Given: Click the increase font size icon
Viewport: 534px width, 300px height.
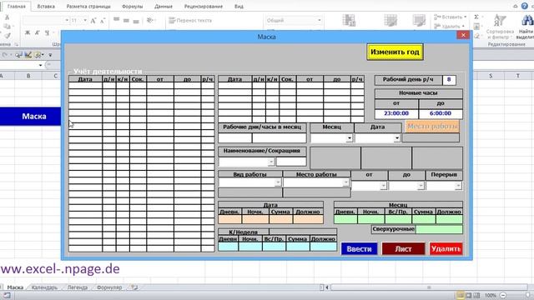Looking at the screenshot, I should pyautogui.click(x=93, y=21).
